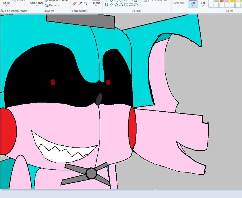
Task: Choose the down arrow shape
Action: point(106,5)
